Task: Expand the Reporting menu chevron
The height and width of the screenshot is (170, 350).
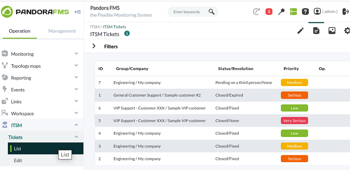Action: coord(76,77)
